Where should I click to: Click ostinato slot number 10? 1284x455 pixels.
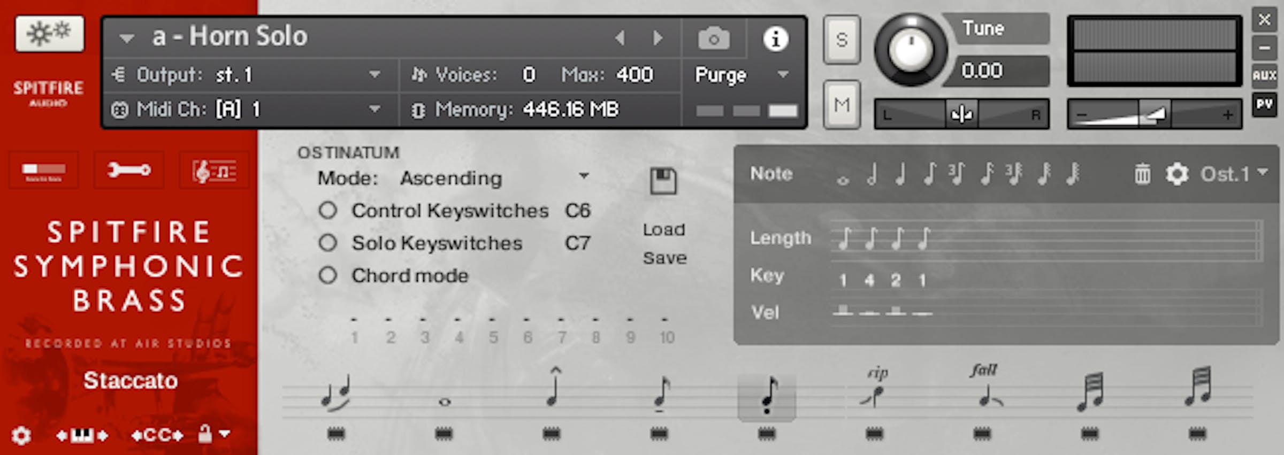coord(666,337)
